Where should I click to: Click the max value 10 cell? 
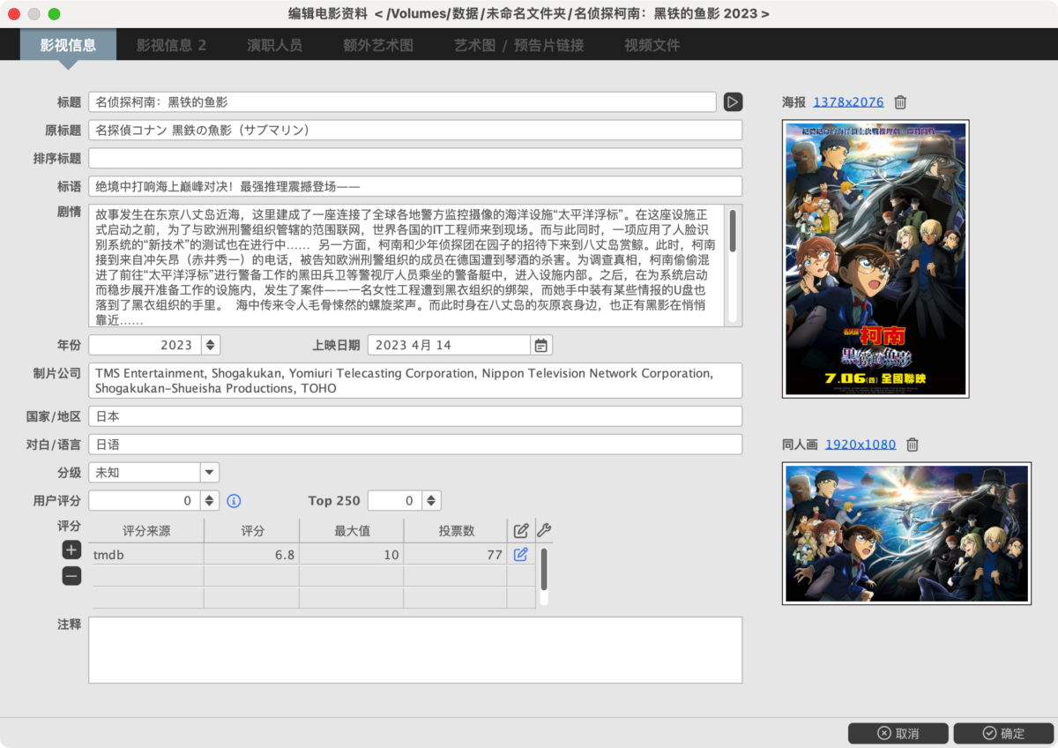pyautogui.click(x=352, y=554)
